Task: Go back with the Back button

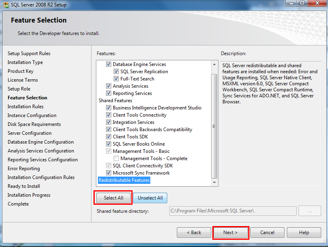Action: pos(194,233)
